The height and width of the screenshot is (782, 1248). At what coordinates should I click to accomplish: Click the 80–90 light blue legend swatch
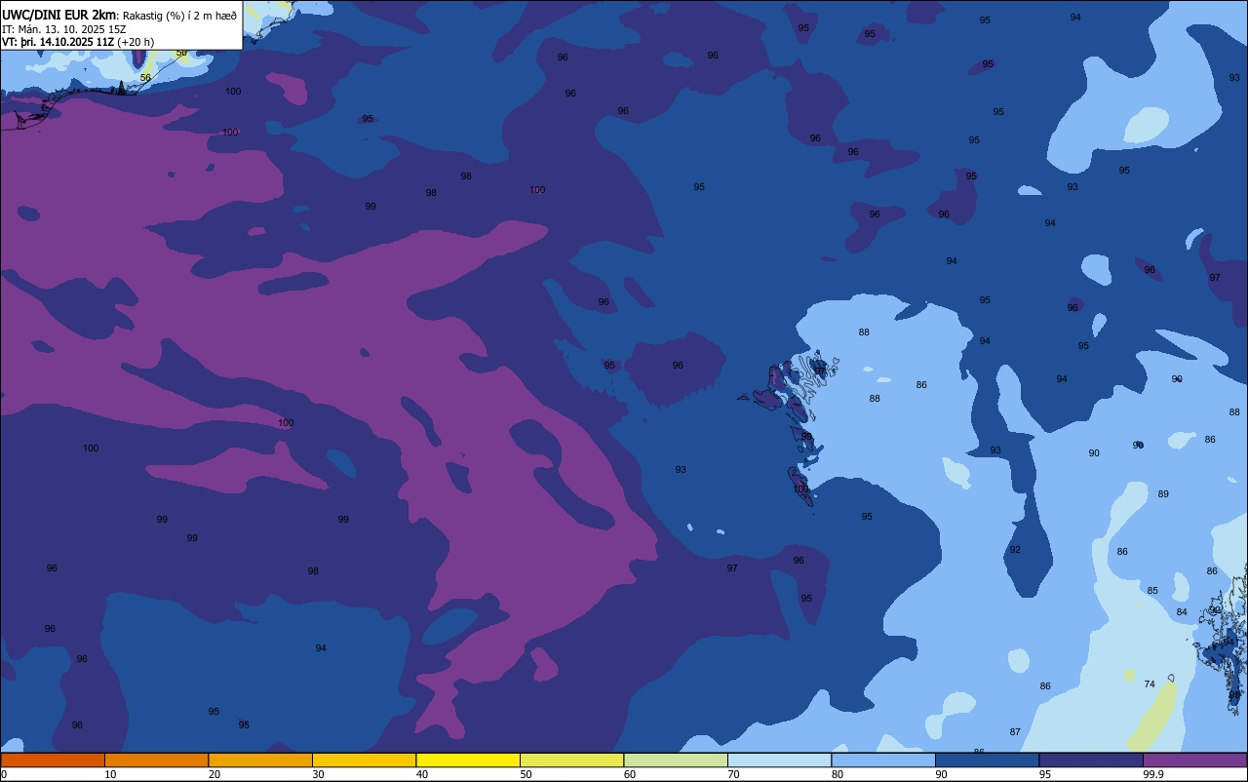click(883, 760)
